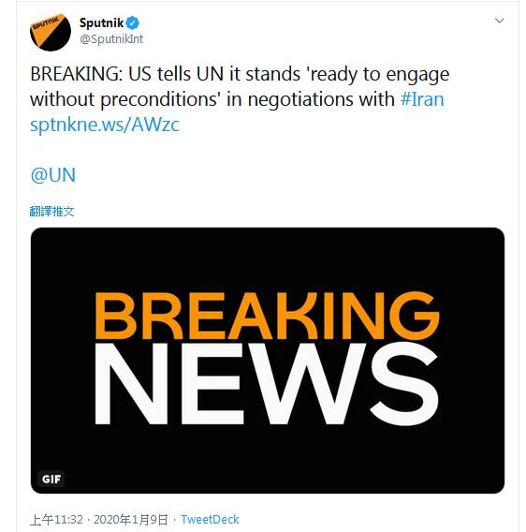The image size is (526, 532).
Task: Open the @UN mention
Action: pos(53,175)
